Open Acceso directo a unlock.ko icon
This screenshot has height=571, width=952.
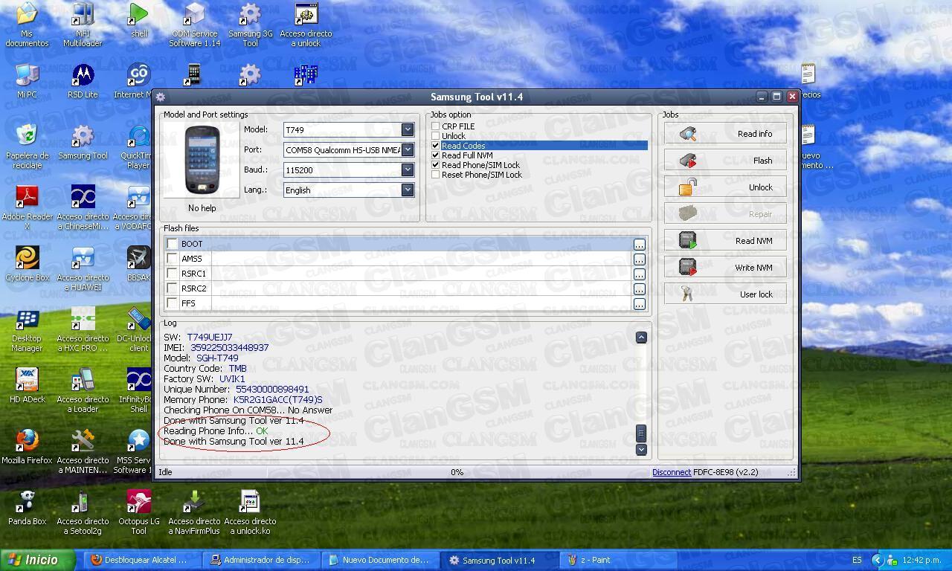[x=250, y=512]
